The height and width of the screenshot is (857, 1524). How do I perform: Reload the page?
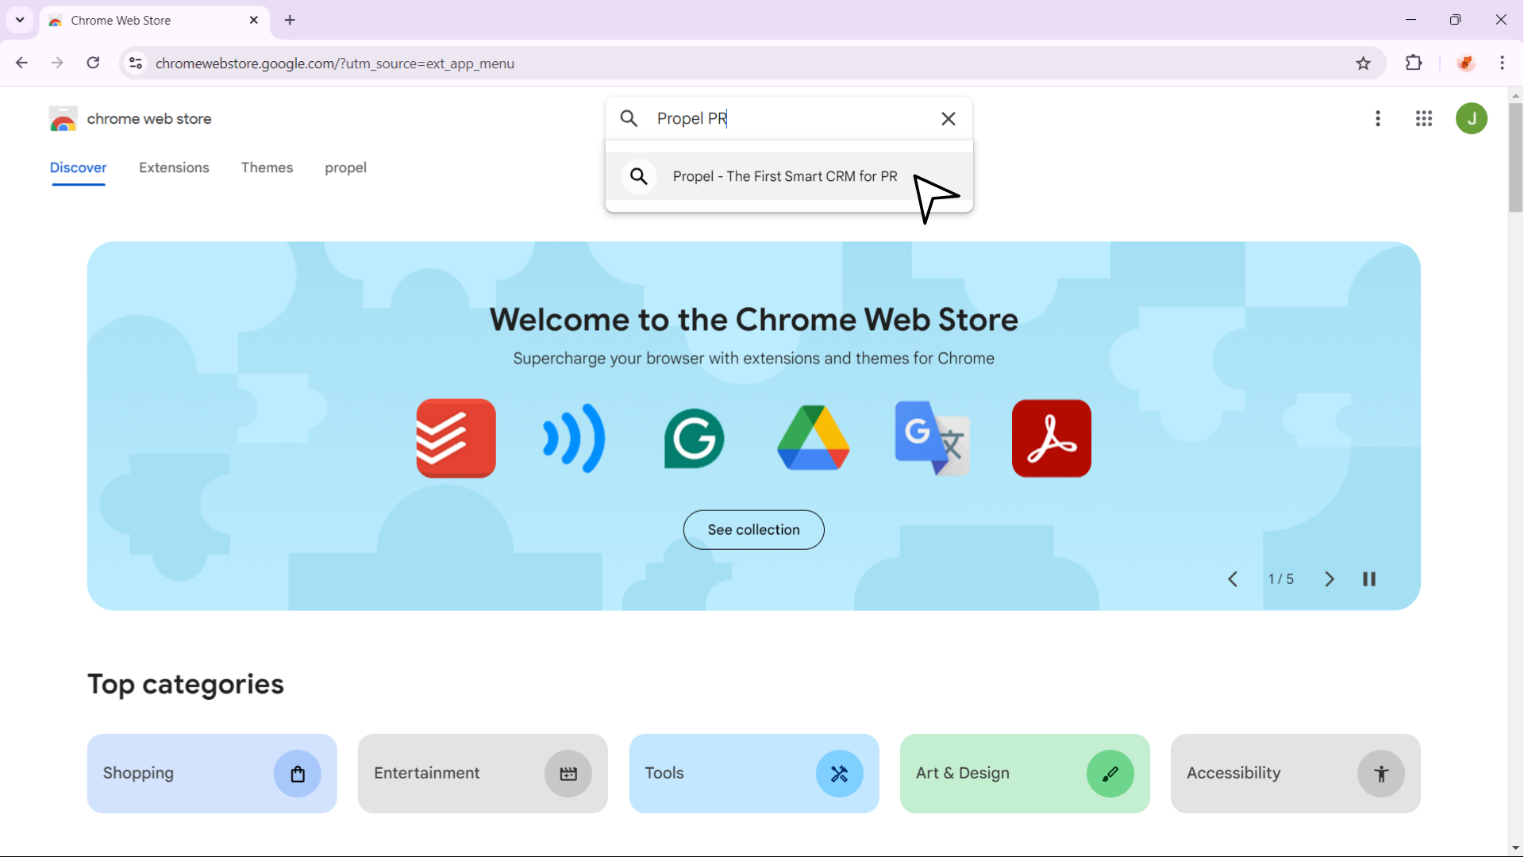[x=93, y=63]
